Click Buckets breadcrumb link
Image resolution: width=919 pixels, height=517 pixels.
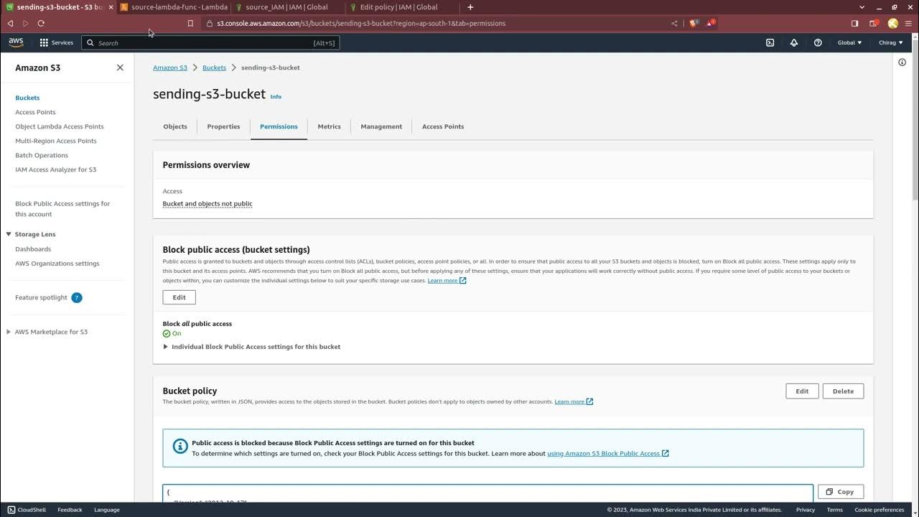214,67
